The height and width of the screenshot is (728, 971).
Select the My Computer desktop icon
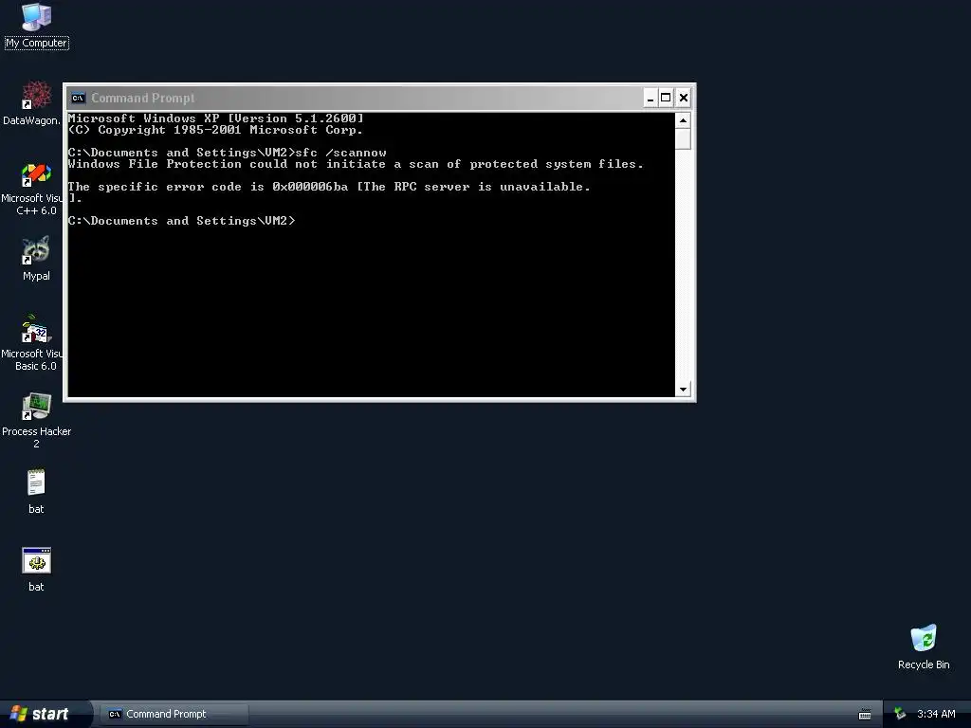pos(36,26)
